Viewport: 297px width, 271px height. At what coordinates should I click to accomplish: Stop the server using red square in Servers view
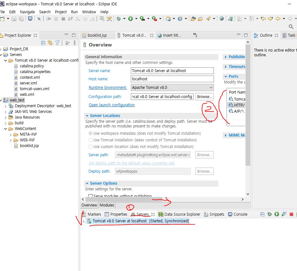point(291,214)
